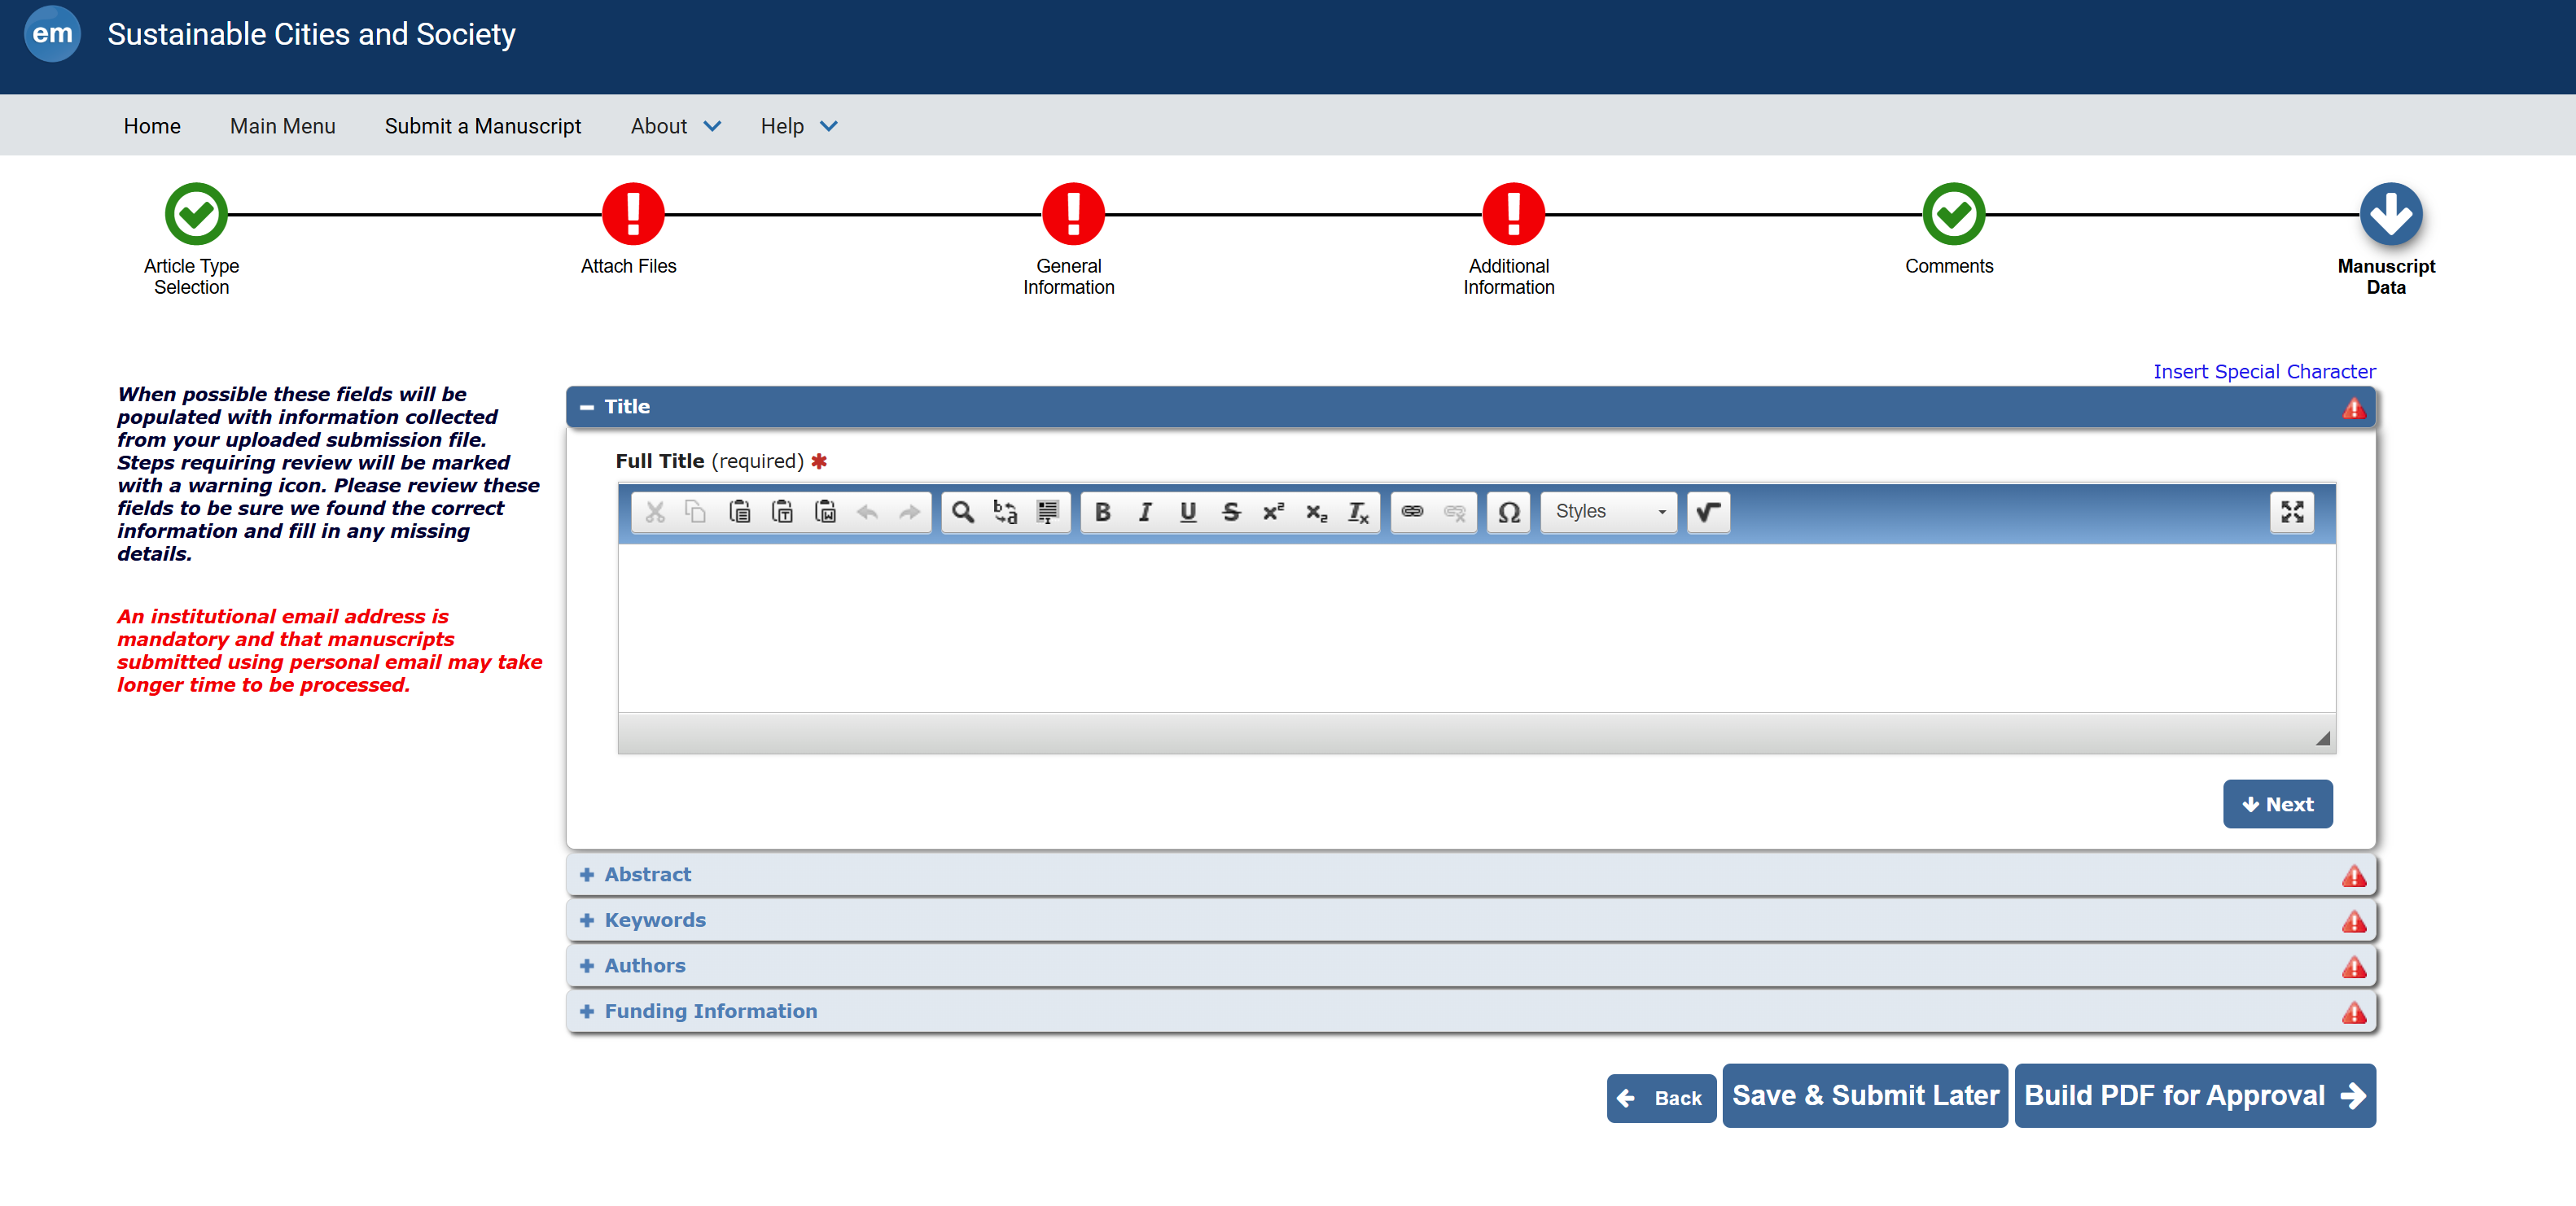
Task: Click the Strikethrough icon
Action: coord(1231,512)
